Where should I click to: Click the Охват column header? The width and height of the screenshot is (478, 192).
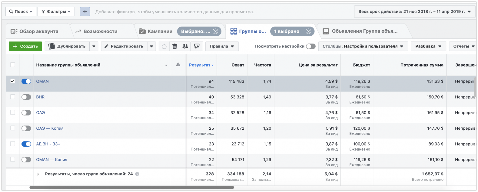click(238, 65)
